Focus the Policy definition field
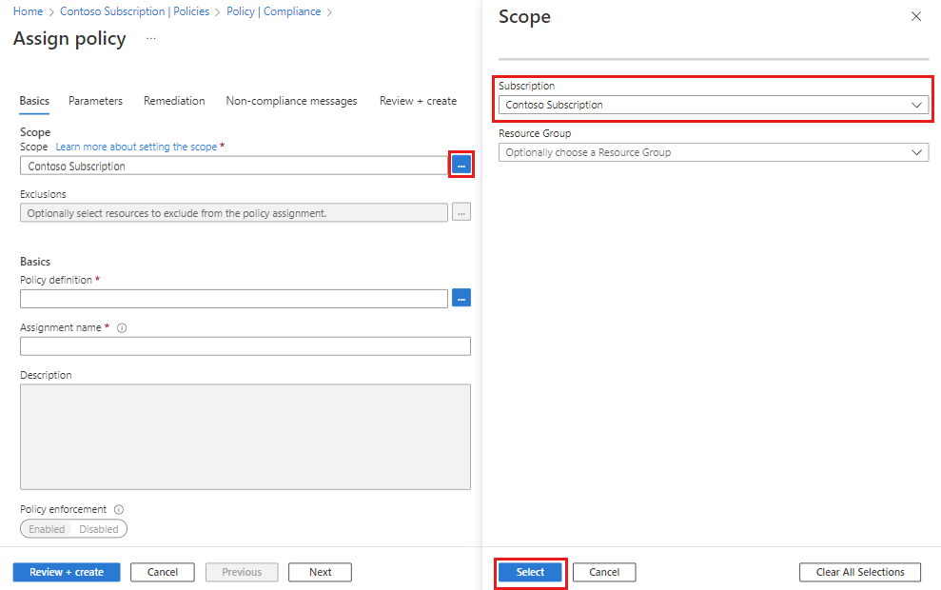This screenshot has width=941, height=590. [x=234, y=298]
